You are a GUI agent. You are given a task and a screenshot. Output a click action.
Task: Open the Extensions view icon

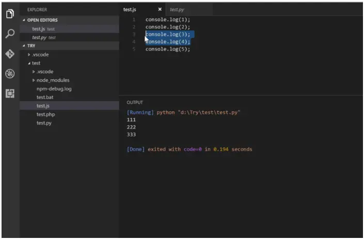(x=10, y=93)
